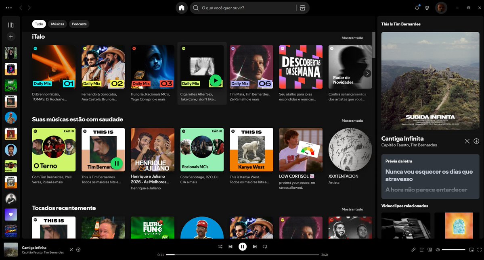Click X beside Cantiga Infinita in right panel
The width and height of the screenshot is (484, 260).
(467, 141)
